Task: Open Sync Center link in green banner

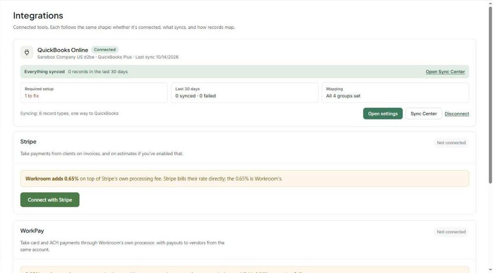Action: click(445, 71)
